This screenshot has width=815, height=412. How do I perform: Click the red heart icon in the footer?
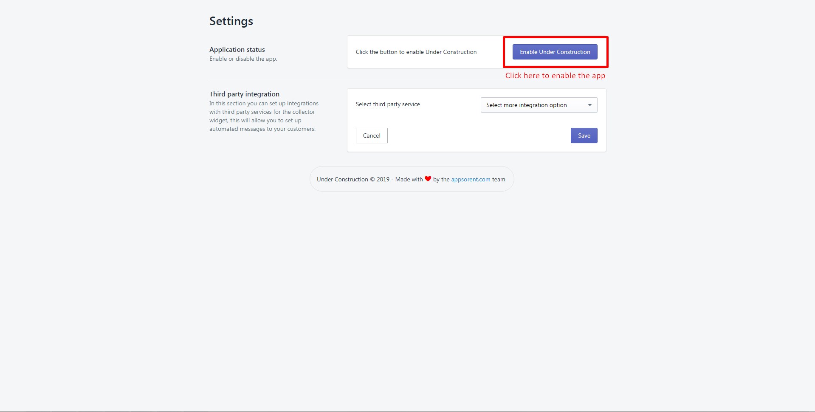click(427, 179)
